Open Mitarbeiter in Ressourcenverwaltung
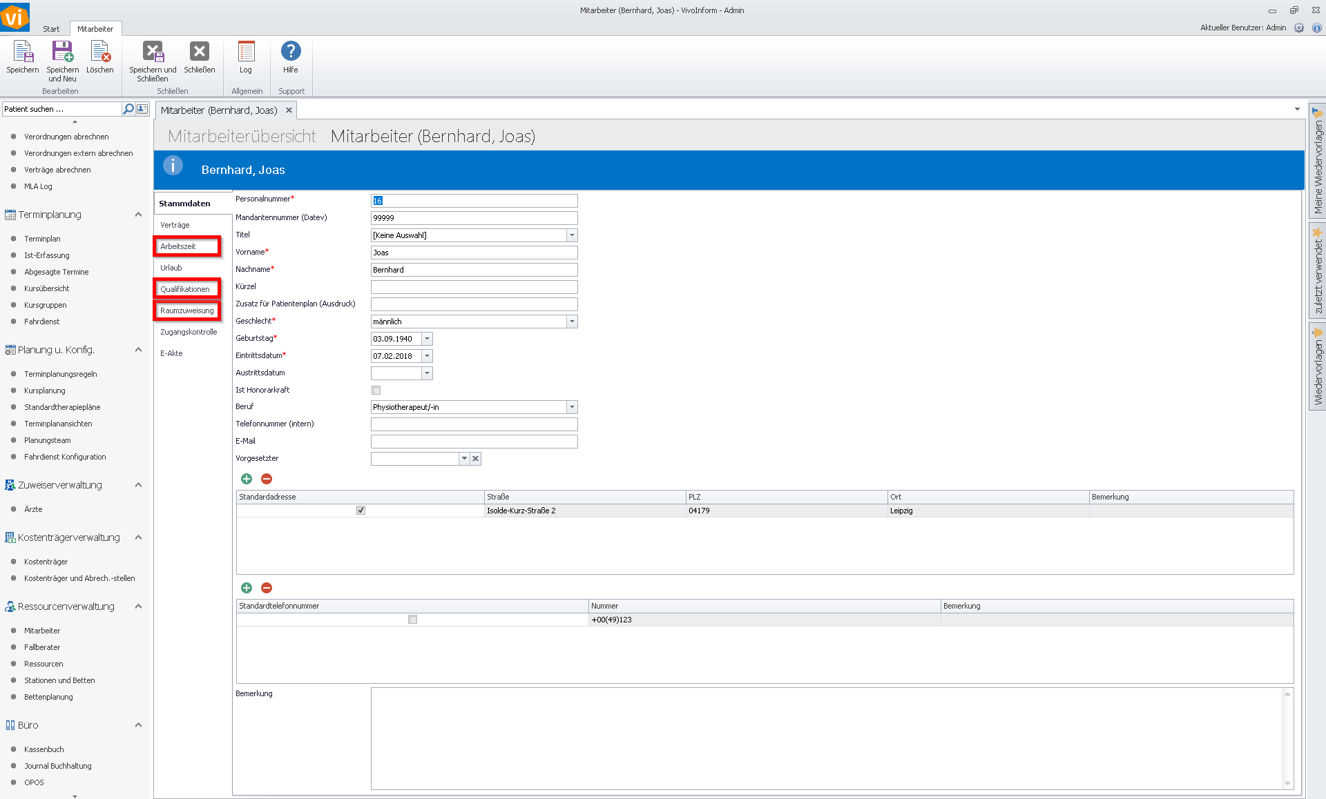The width and height of the screenshot is (1326, 799). pyautogui.click(x=42, y=631)
